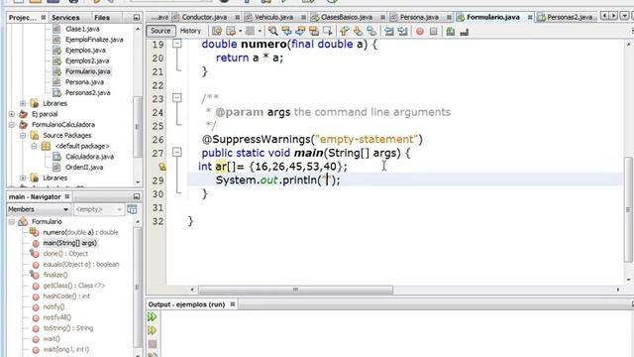634x357 pixels.
Task: Click the History view button
Action: (190, 31)
